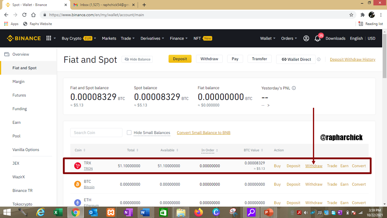Go to the browser home page
This screenshot has height=218, width=387.
pos(34,15)
